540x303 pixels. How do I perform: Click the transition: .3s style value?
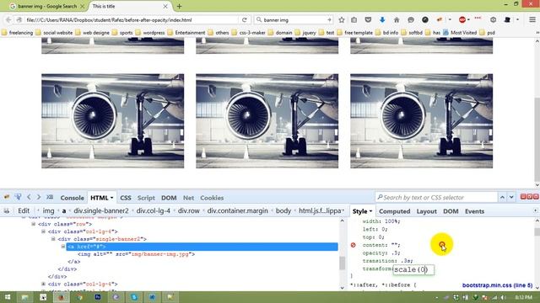[407, 261]
